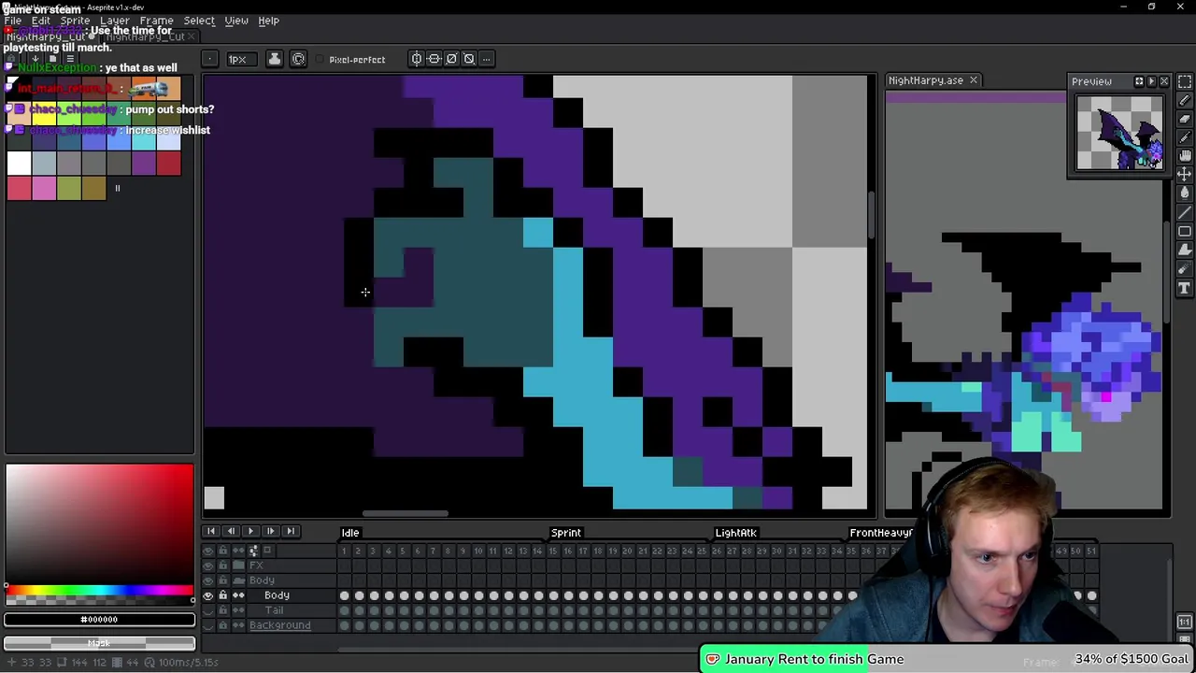Toggle lock on the Background layer
Screen dimensions: 1196x673
point(223,625)
